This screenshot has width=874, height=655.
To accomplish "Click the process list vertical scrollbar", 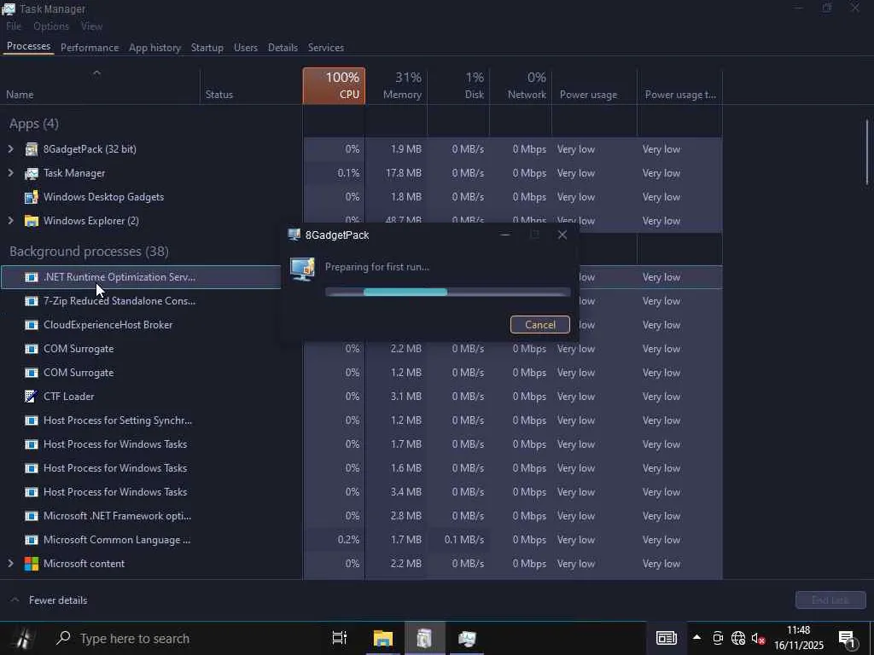I will click(x=867, y=153).
